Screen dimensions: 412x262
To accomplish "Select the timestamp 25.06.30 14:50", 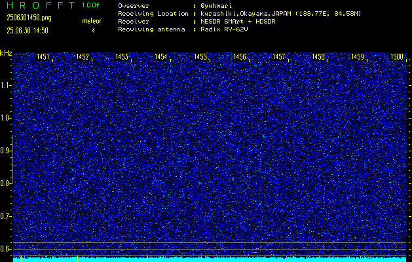I will (x=28, y=31).
